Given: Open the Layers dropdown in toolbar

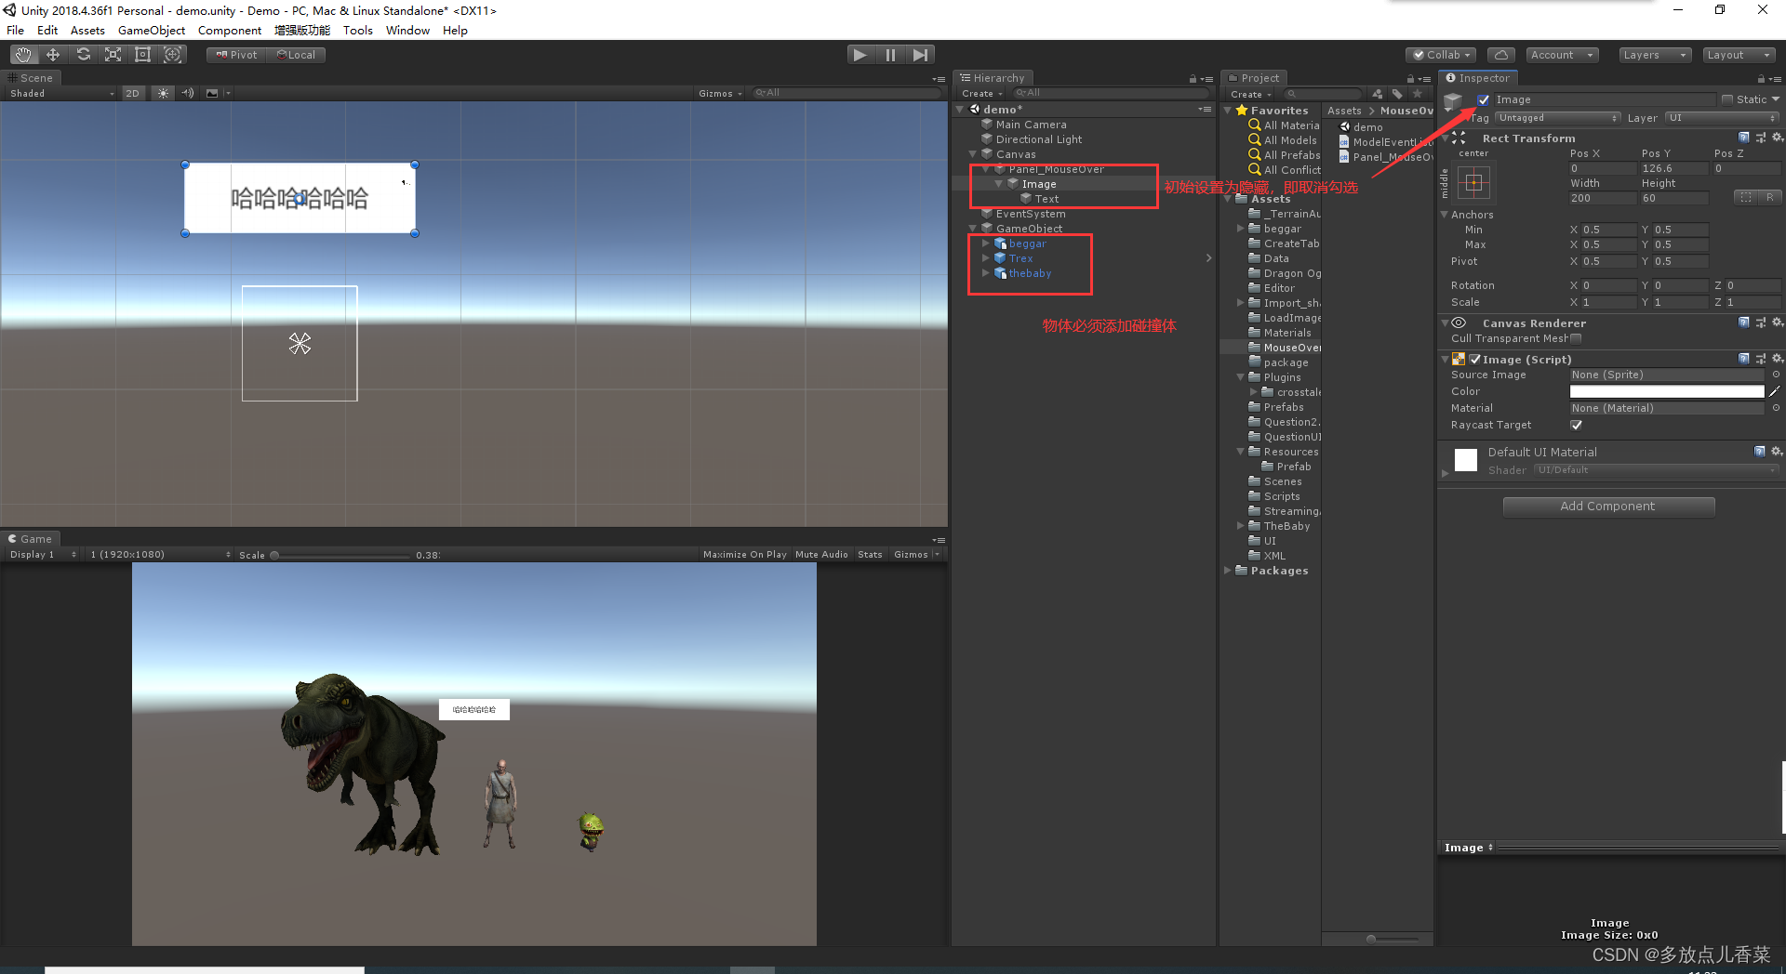Looking at the screenshot, I should click(1654, 55).
